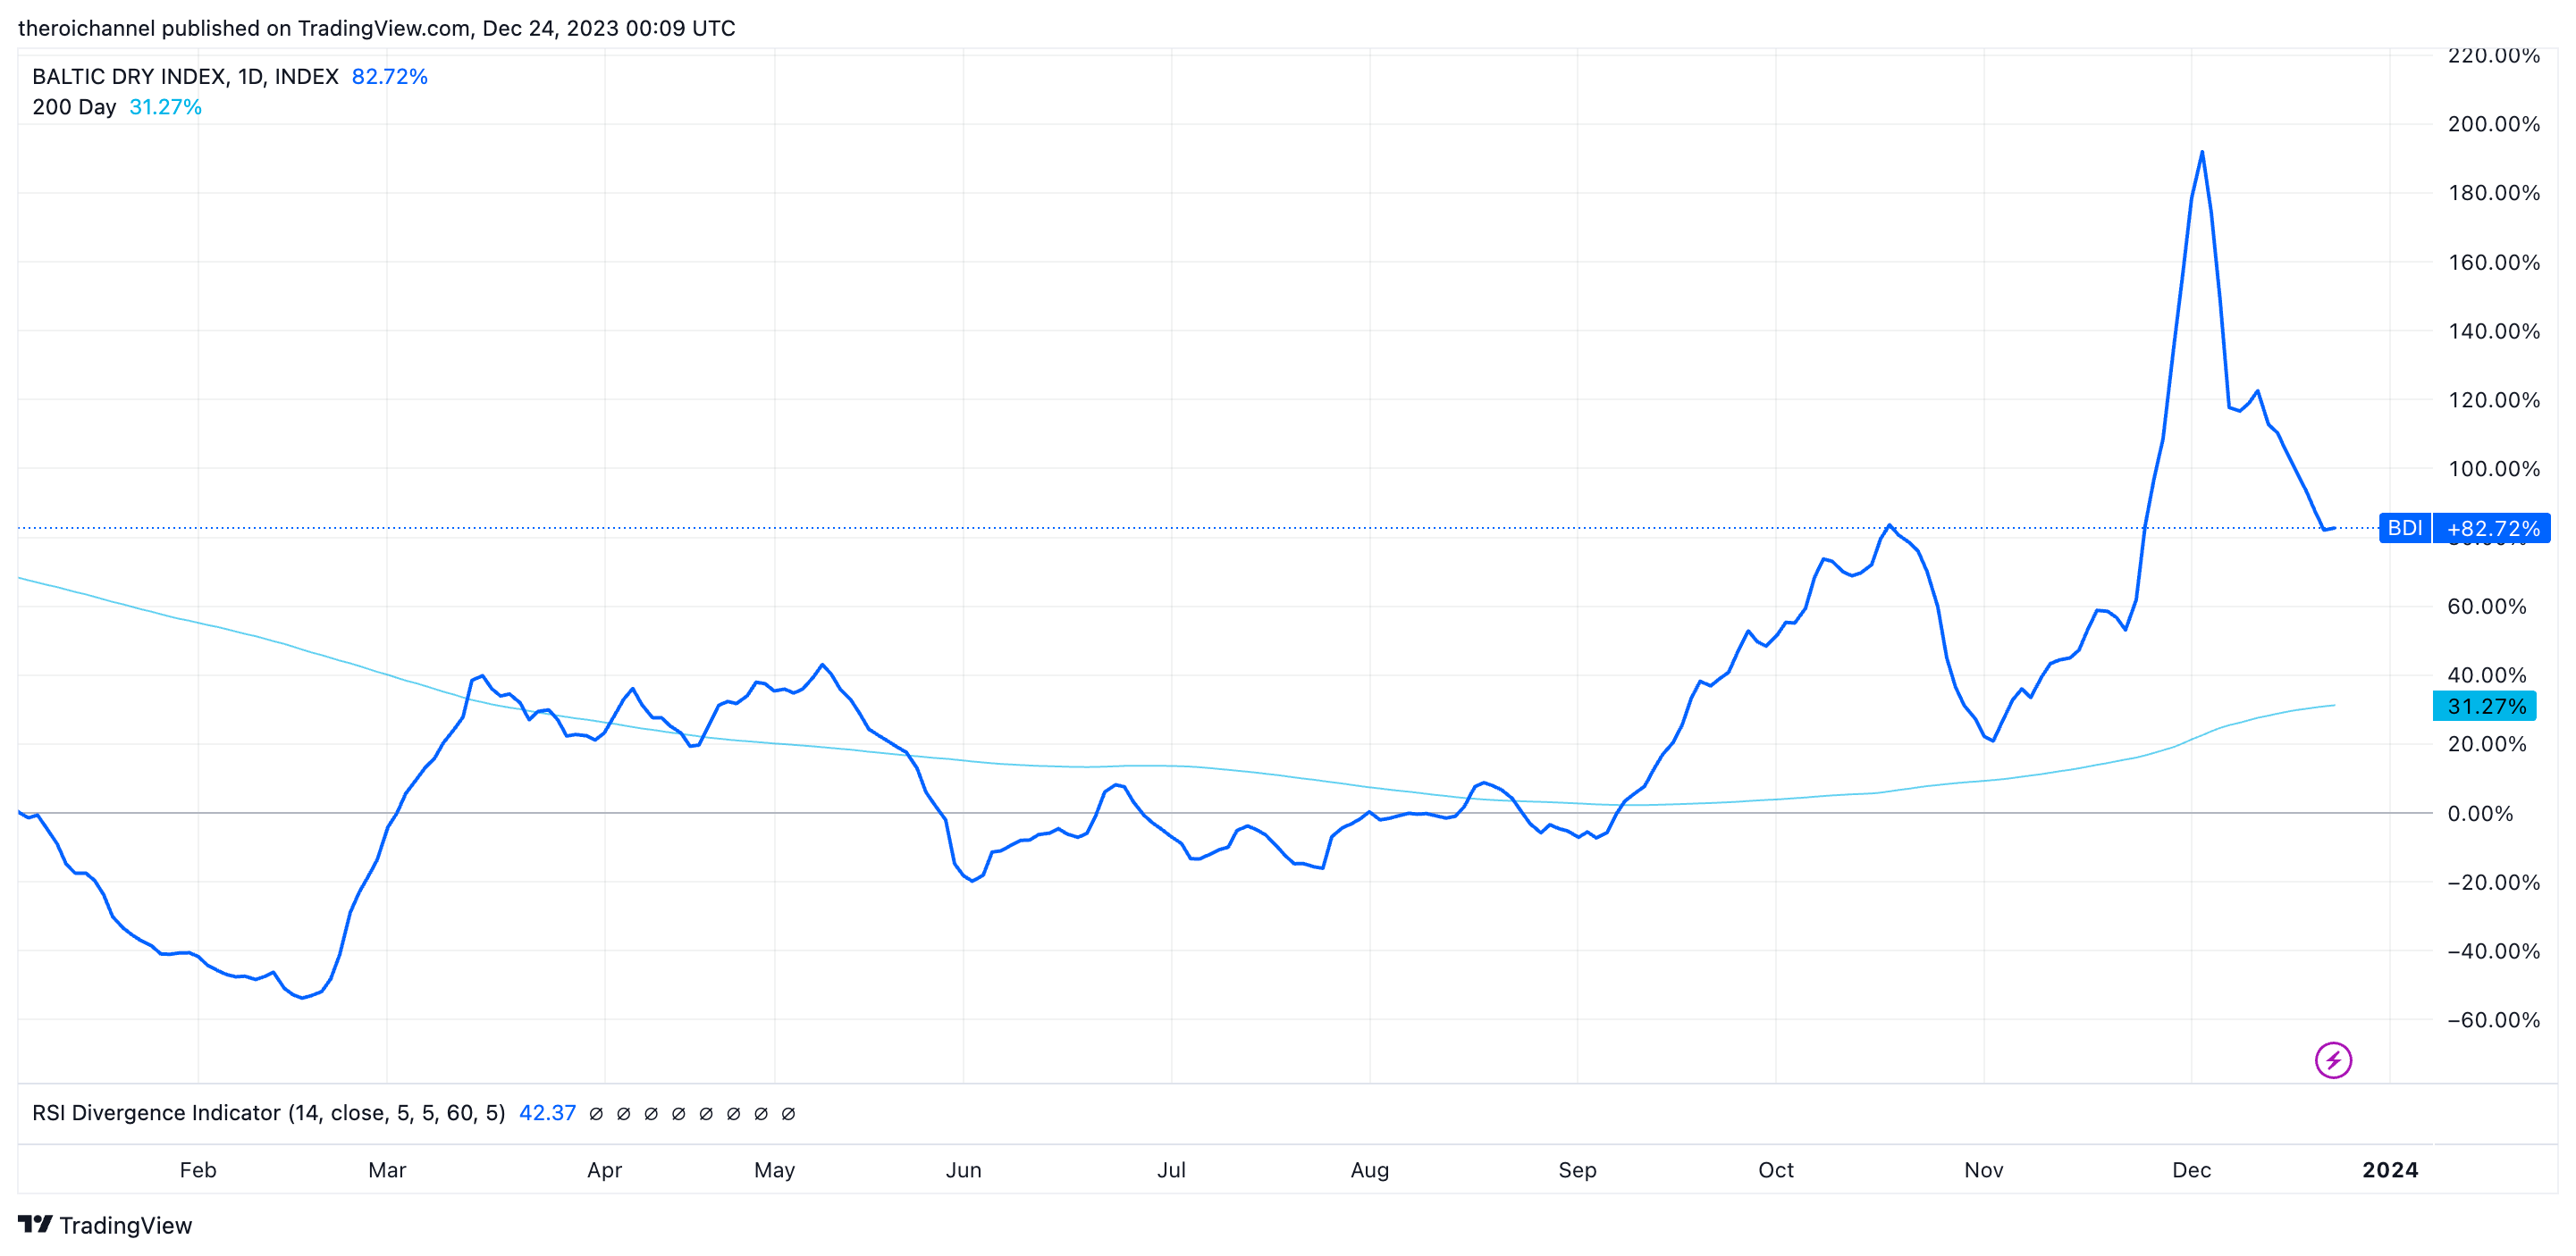Select the 200 Day indicator legend
The height and width of the screenshot is (1256, 2576).
click(74, 107)
